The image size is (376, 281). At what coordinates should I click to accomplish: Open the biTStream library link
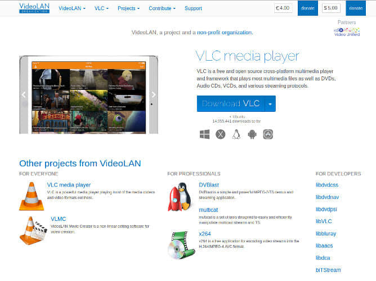coord(328,270)
